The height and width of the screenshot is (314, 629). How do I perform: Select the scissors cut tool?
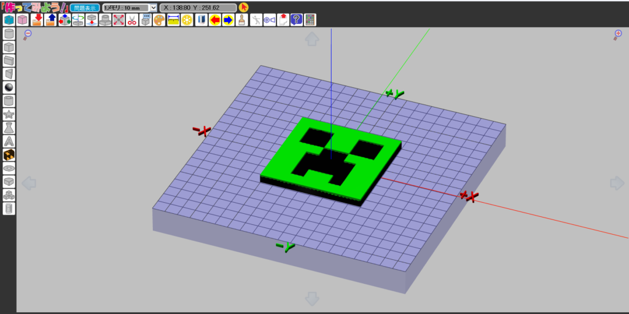[x=132, y=20]
